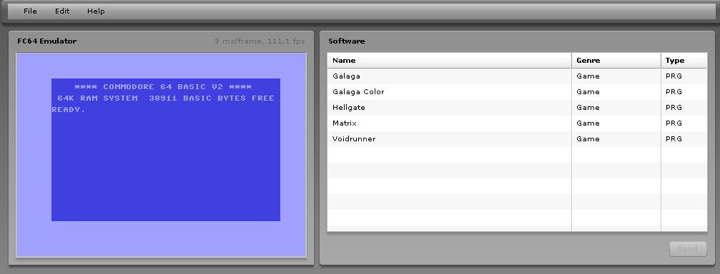Click the PRG type cell for Galaga Color

point(684,91)
